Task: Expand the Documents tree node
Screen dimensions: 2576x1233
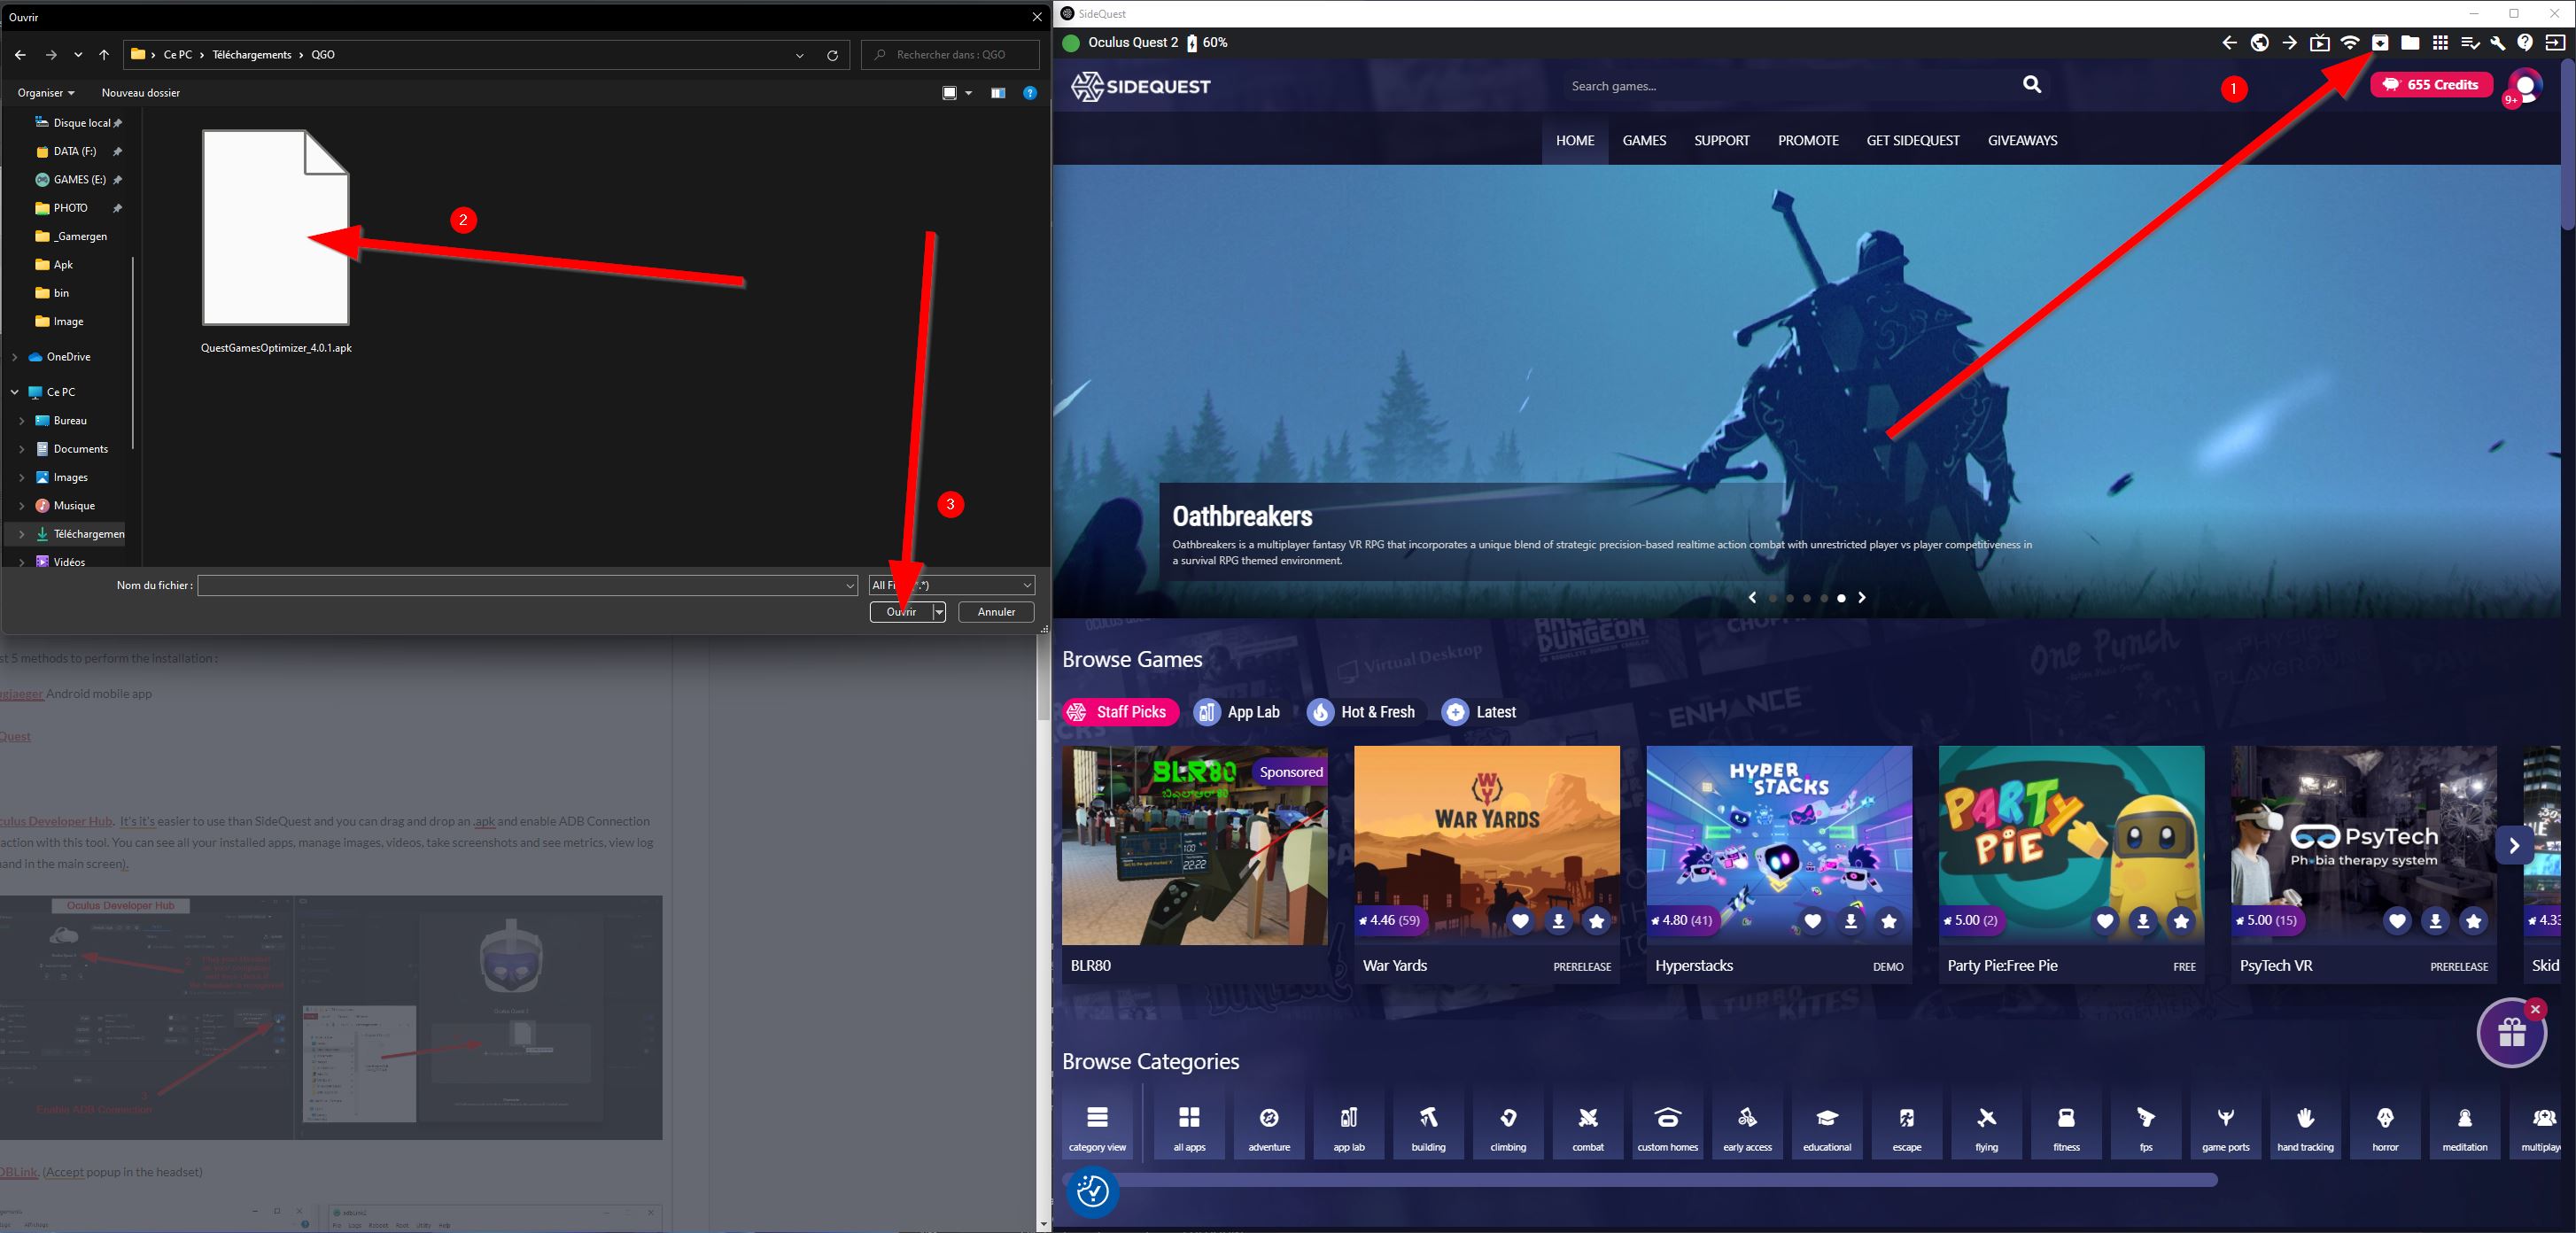Action: tap(21, 449)
